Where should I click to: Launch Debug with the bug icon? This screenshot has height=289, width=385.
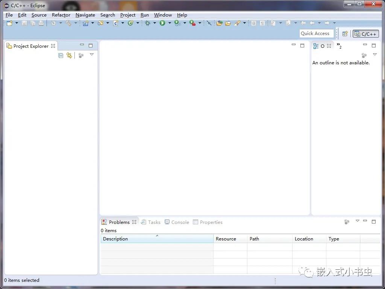click(x=147, y=23)
